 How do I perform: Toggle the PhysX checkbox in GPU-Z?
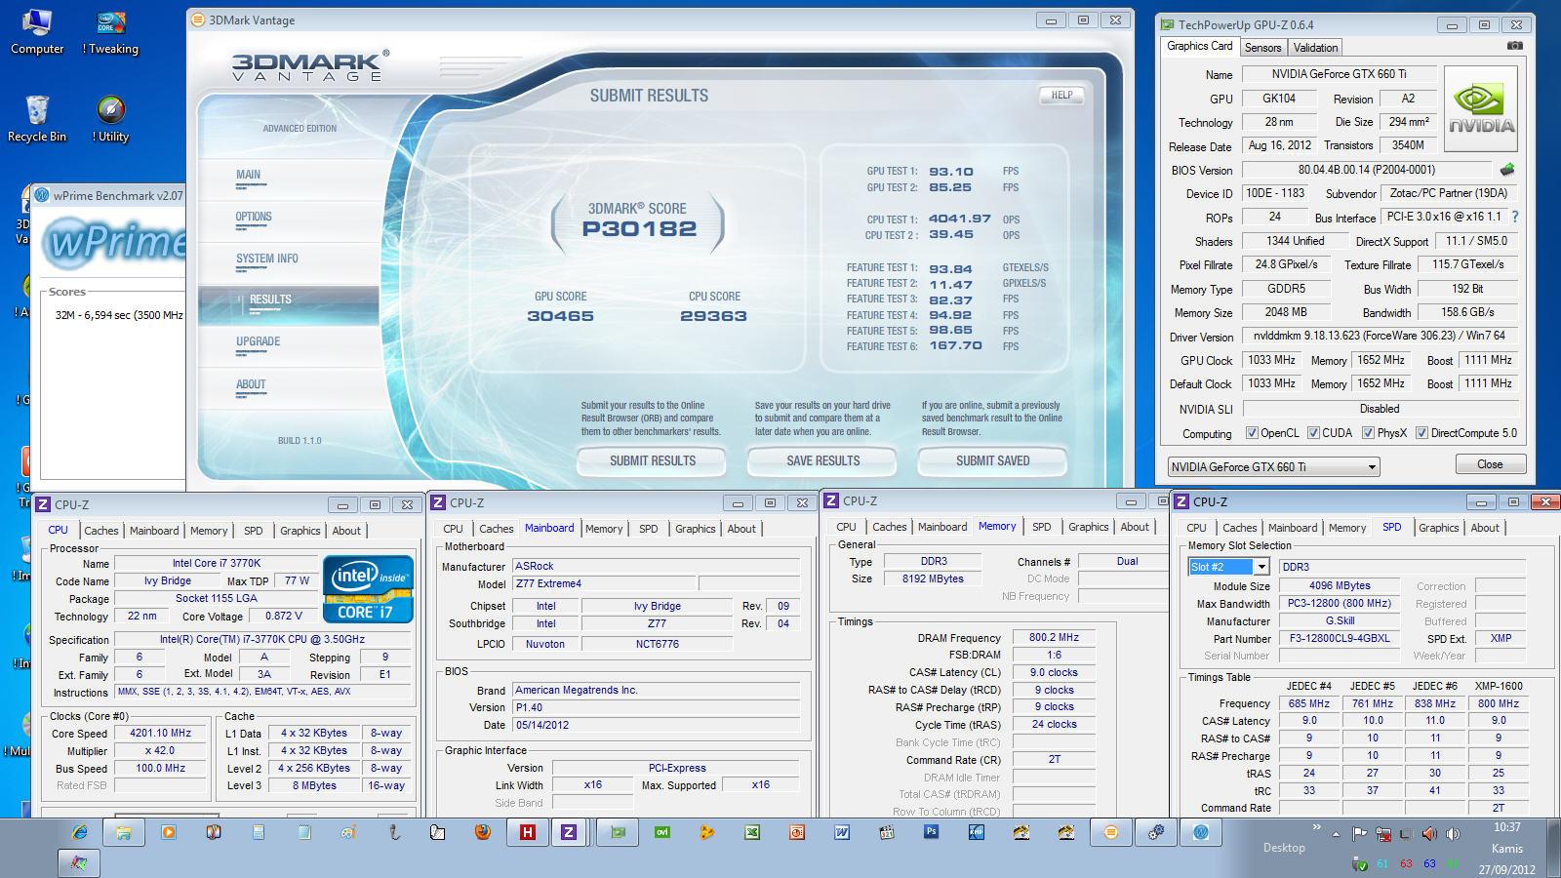pos(1368,433)
